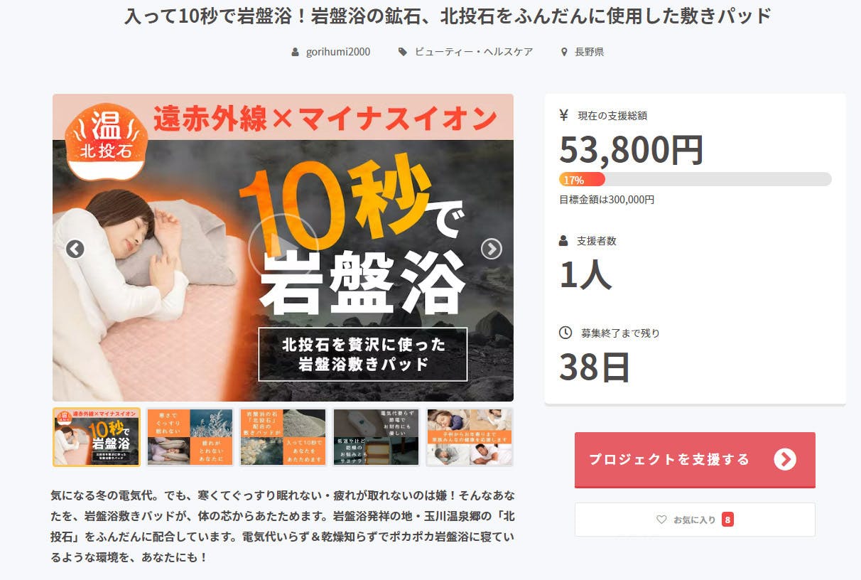Click the tag icon beside ビューティー・ヘルスケア
This screenshot has height=580, width=861.
tap(403, 52)
